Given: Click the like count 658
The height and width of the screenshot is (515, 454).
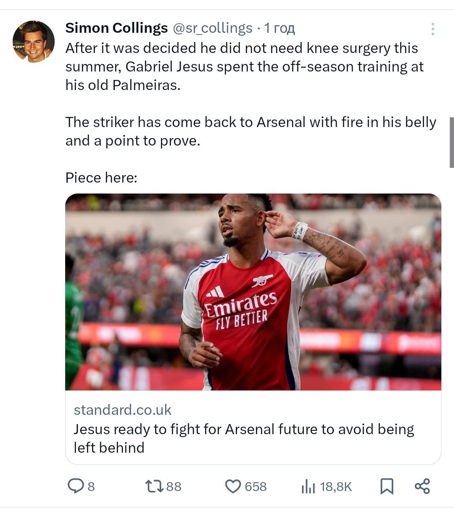Looking at the screenshot, I should pyautogui.click(x=256, y=487).
